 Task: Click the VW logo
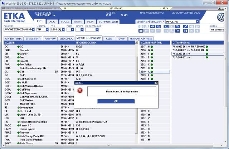click(220, 17)
